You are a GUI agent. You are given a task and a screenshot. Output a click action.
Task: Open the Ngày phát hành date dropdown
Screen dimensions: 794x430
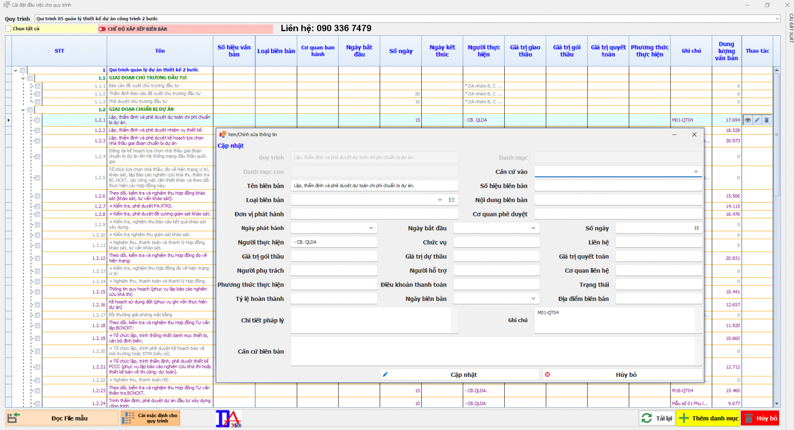point(371,228)
